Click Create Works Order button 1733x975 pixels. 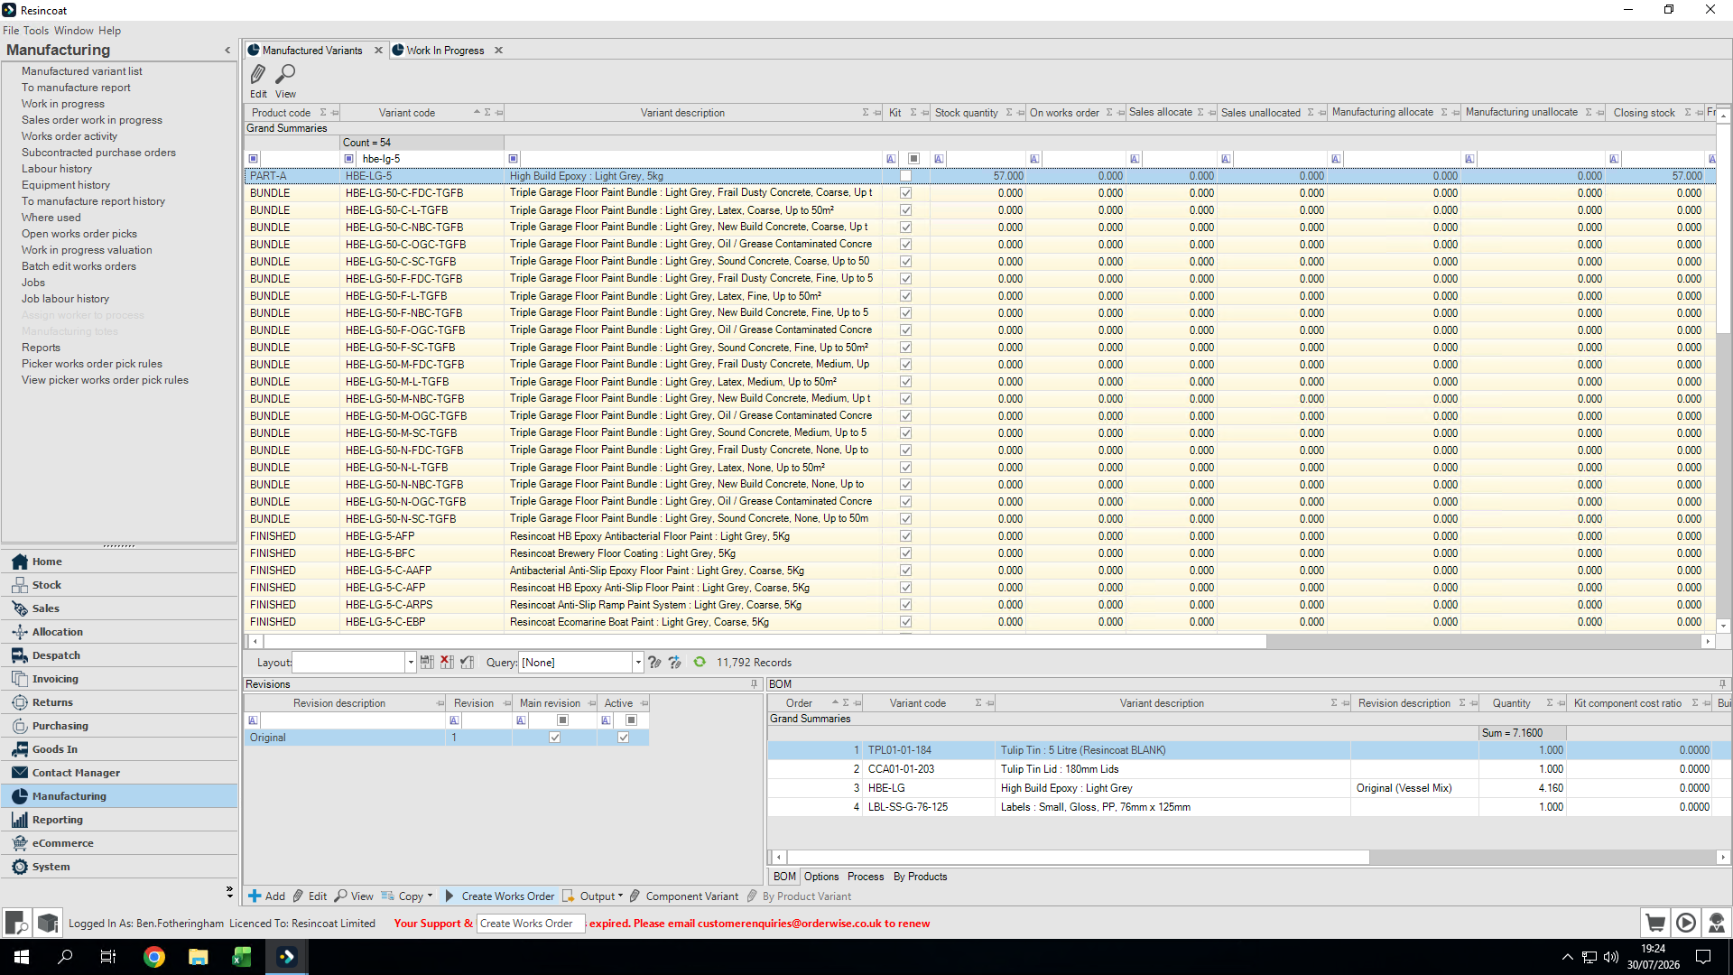[x=499, y=896]
